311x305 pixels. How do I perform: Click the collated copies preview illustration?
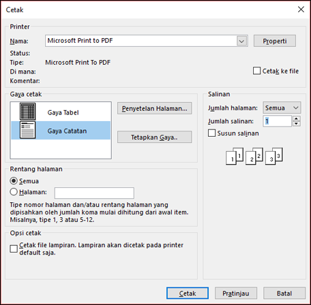tap(254, 156)
